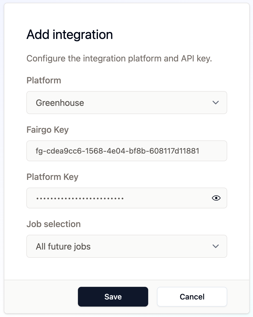Click the 'Platform' field label
The image size is (253, 317).
(x=44, y=81)
